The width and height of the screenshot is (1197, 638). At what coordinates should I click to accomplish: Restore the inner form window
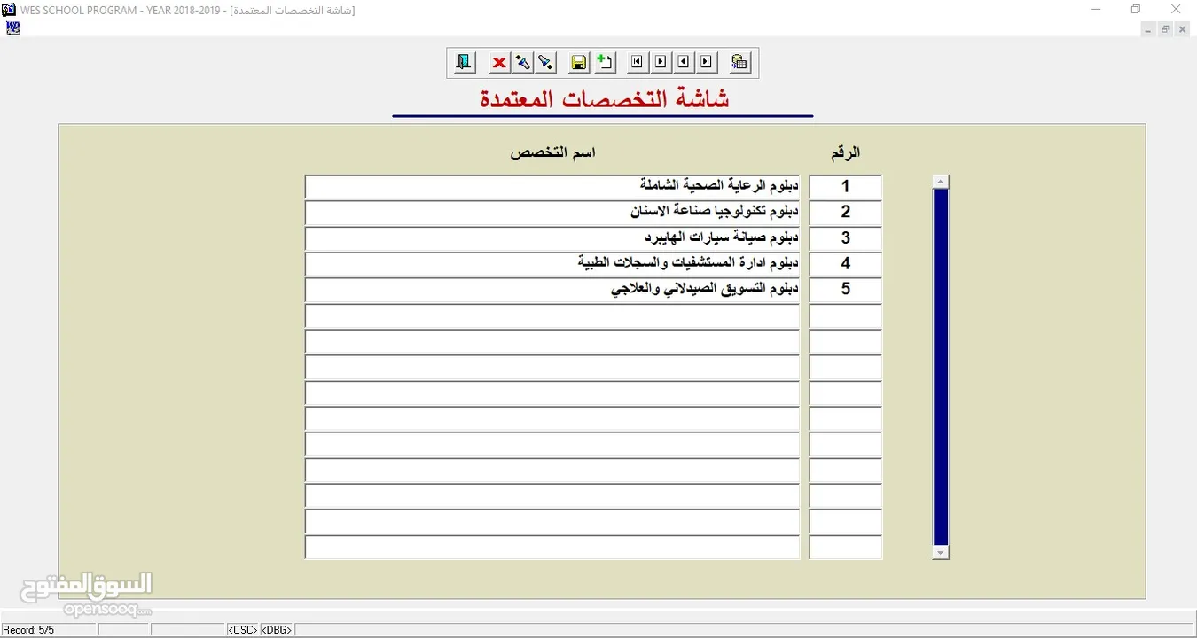pos(1165,29)
